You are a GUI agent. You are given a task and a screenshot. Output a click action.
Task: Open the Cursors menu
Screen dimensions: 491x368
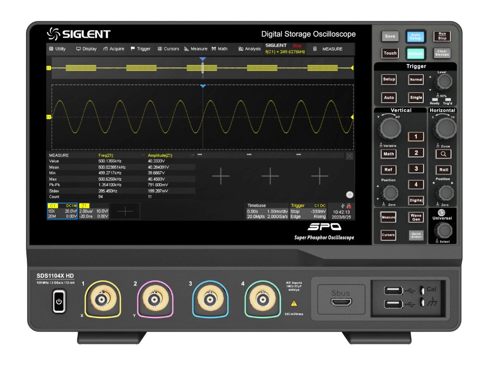point(168,49)
